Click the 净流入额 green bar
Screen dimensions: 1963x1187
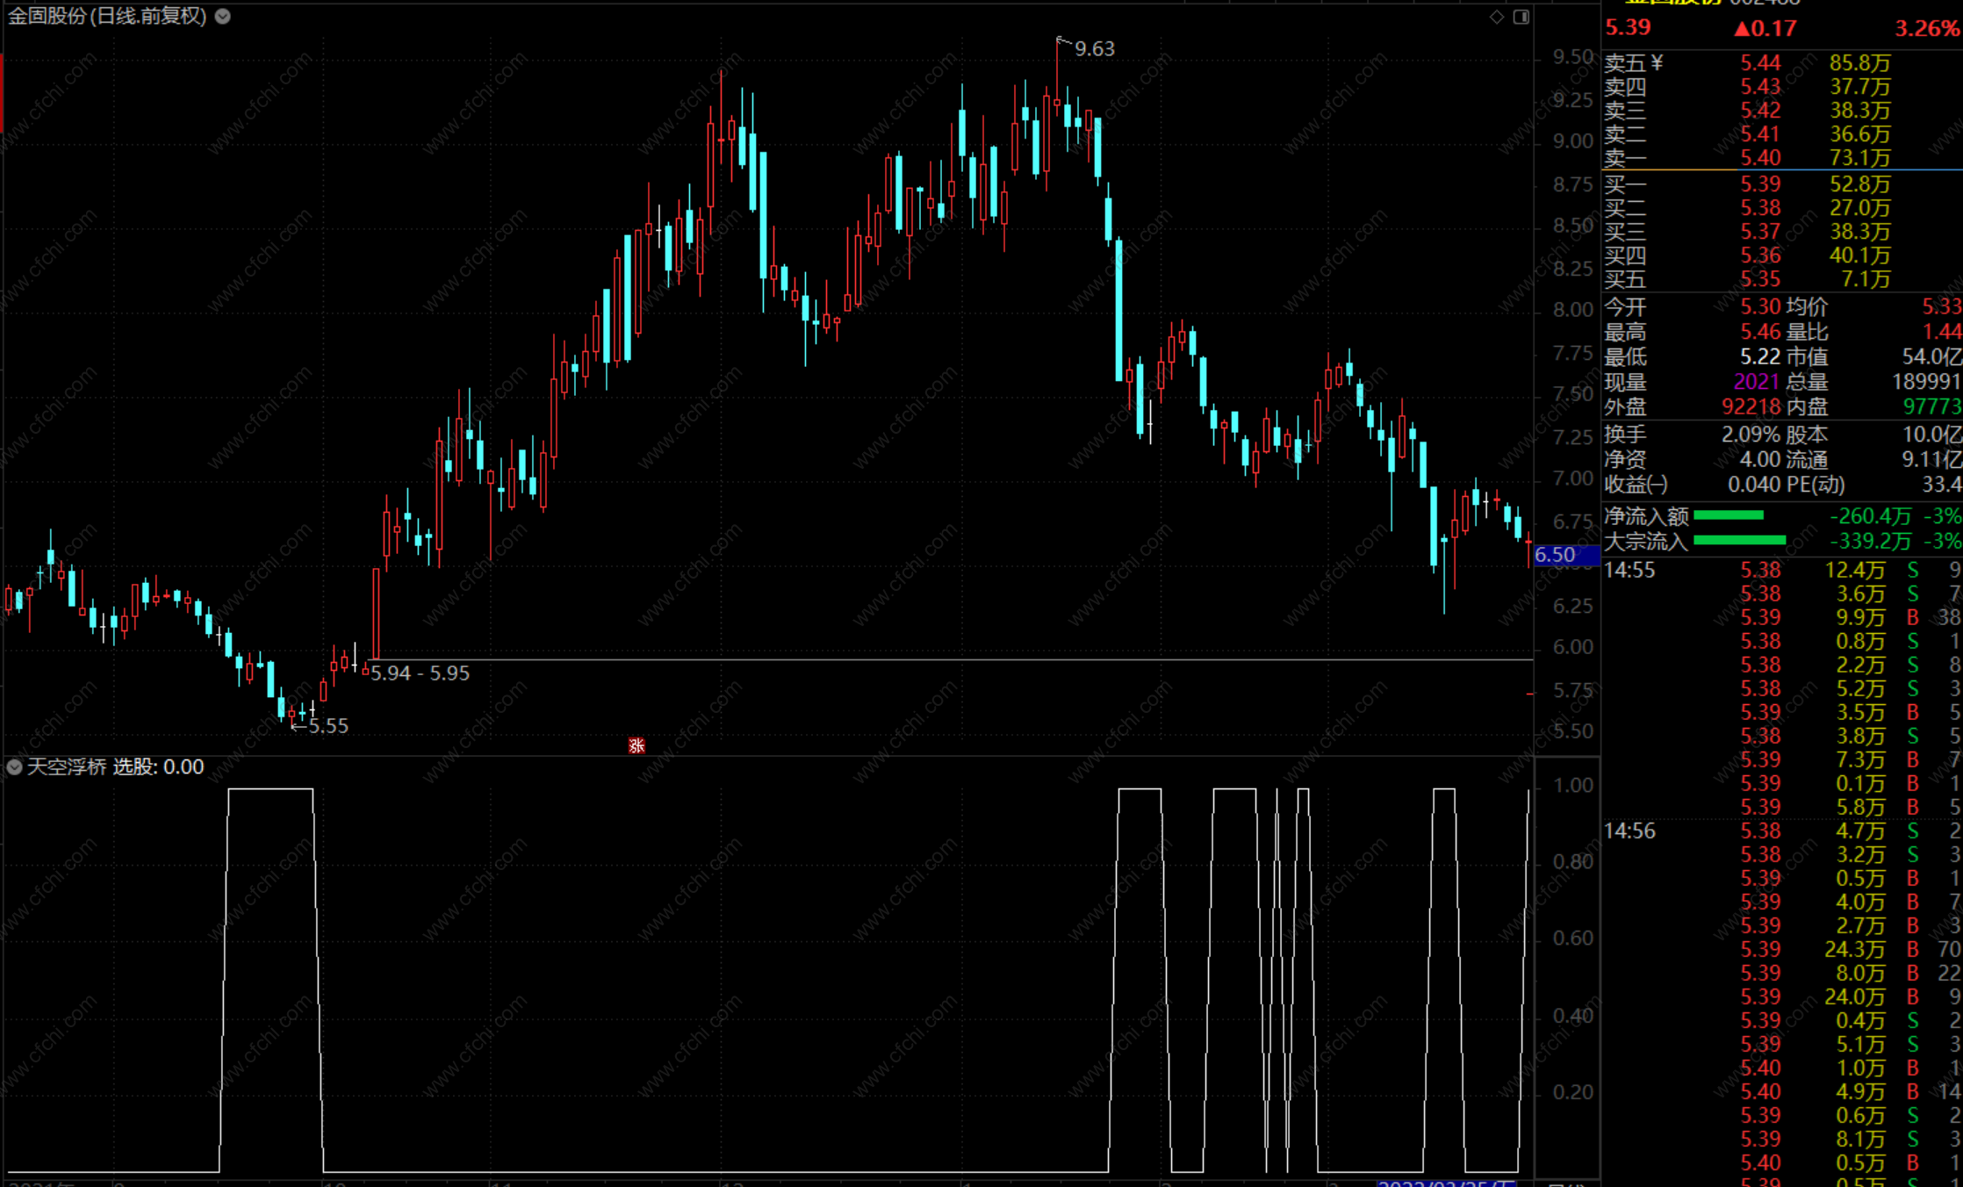(1728, 515)
